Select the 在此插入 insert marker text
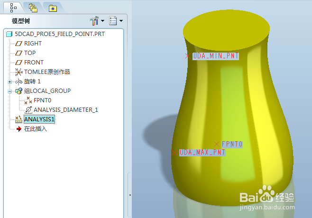This screenshot has width=312, height=218. tap(36, 129)
